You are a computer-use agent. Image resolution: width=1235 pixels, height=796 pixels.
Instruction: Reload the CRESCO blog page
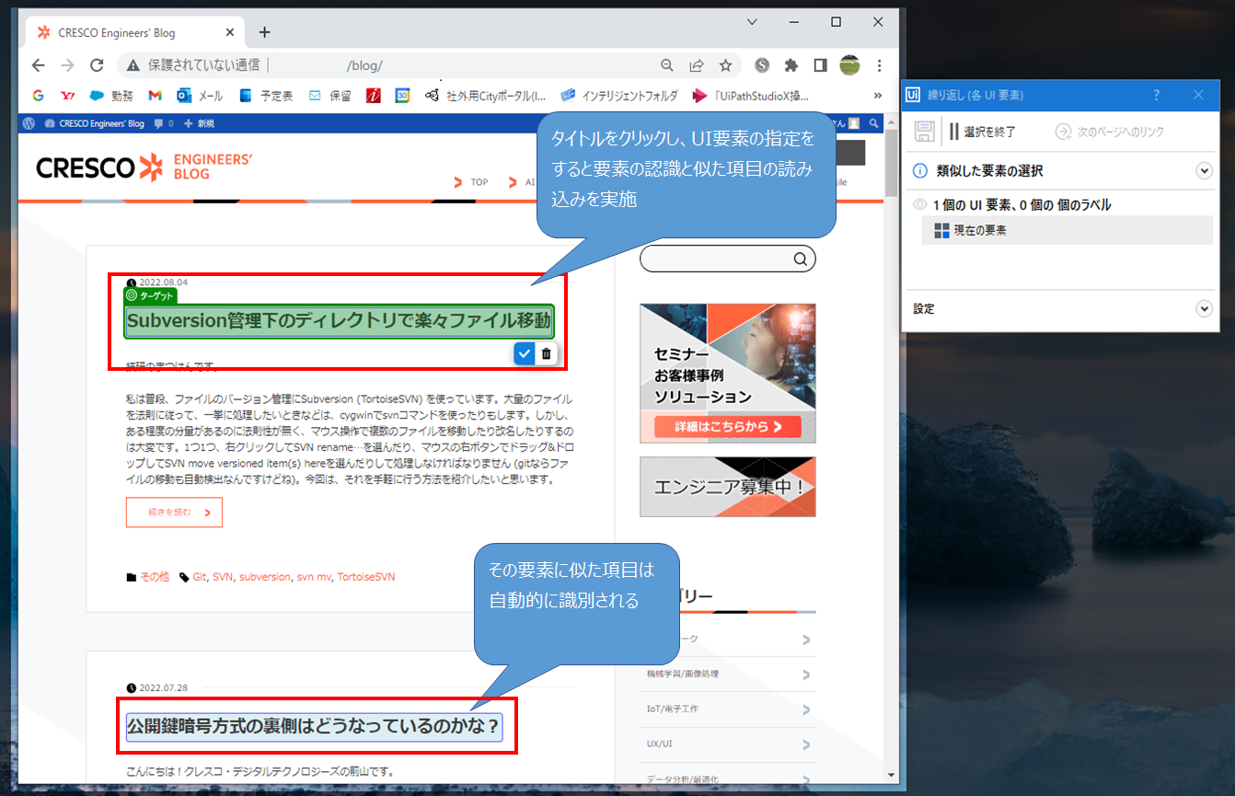tap(97, 65)
